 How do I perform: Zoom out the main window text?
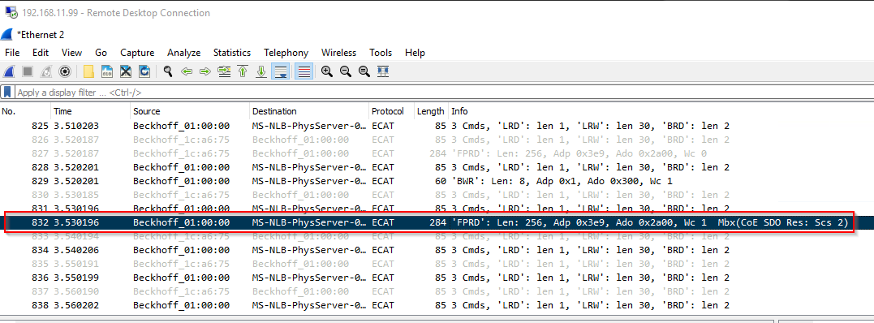[x=346, y=71]
